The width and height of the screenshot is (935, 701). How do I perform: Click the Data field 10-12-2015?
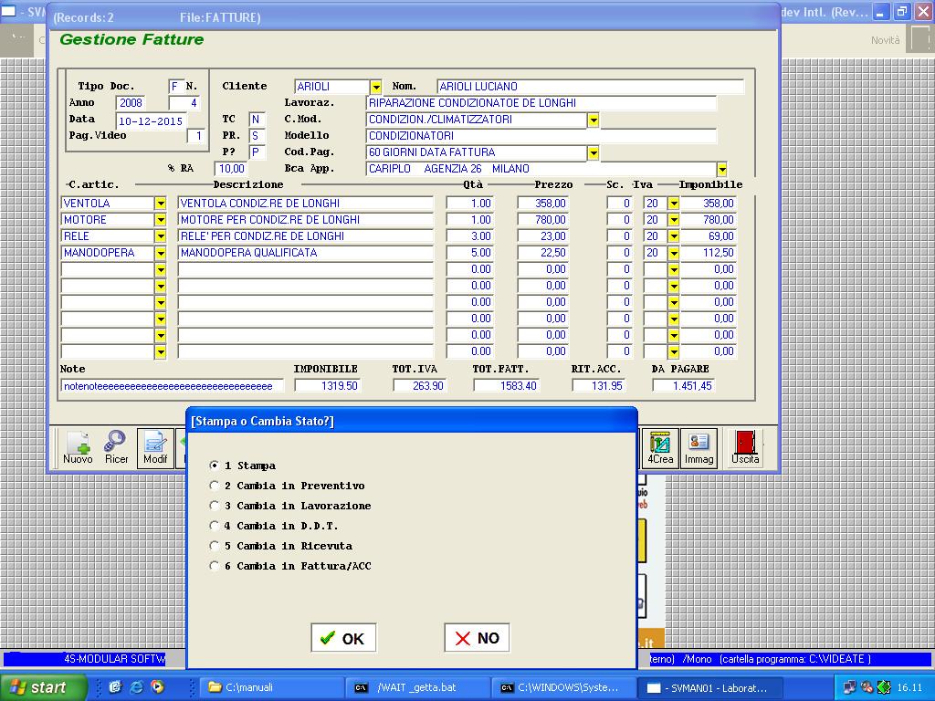151,121
